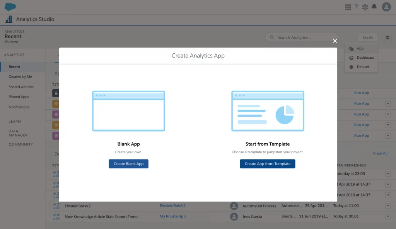Screen dimensions: 396x229
Task: Click the lock app icon in the apps list
Action: 56,93
